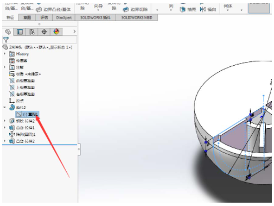Image resolution: width=274 pixels, height=206 pixels.
Task: Switch to the 评估 evaluate tab
Action: pos(44,18)
